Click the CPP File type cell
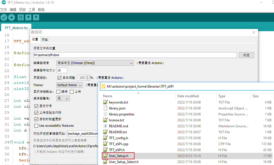Screen dimensions: 274x165 (x=225, y=144)
